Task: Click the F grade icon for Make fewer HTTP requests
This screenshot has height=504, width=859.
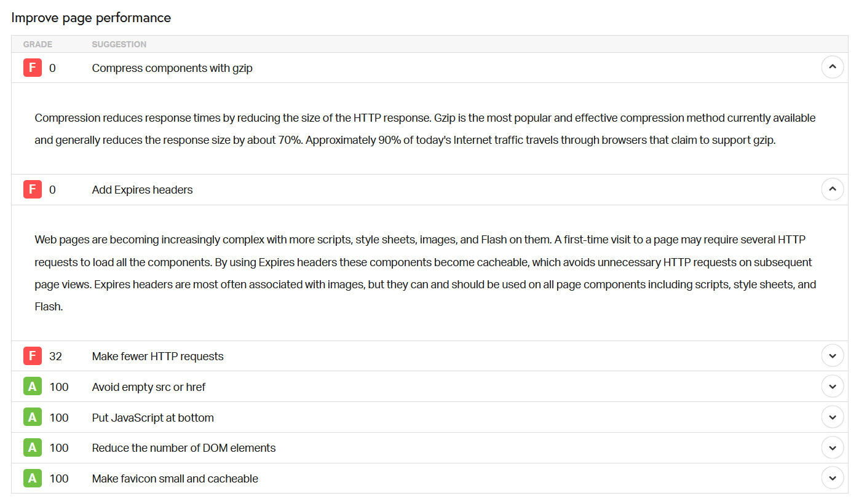Action: tap(32, 356)
